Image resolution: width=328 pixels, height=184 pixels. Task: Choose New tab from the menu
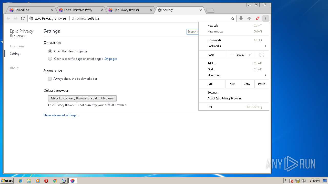click(234, 26)
